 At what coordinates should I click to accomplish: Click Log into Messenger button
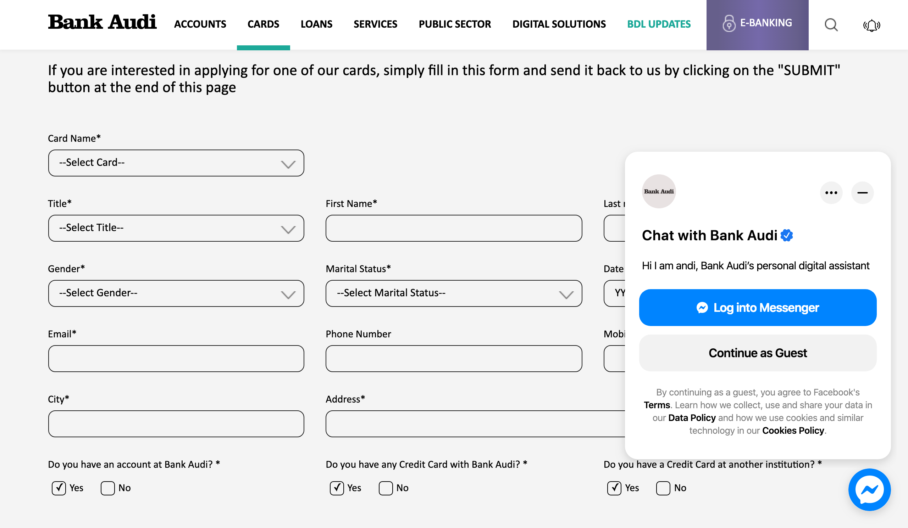tap(757, 308)
